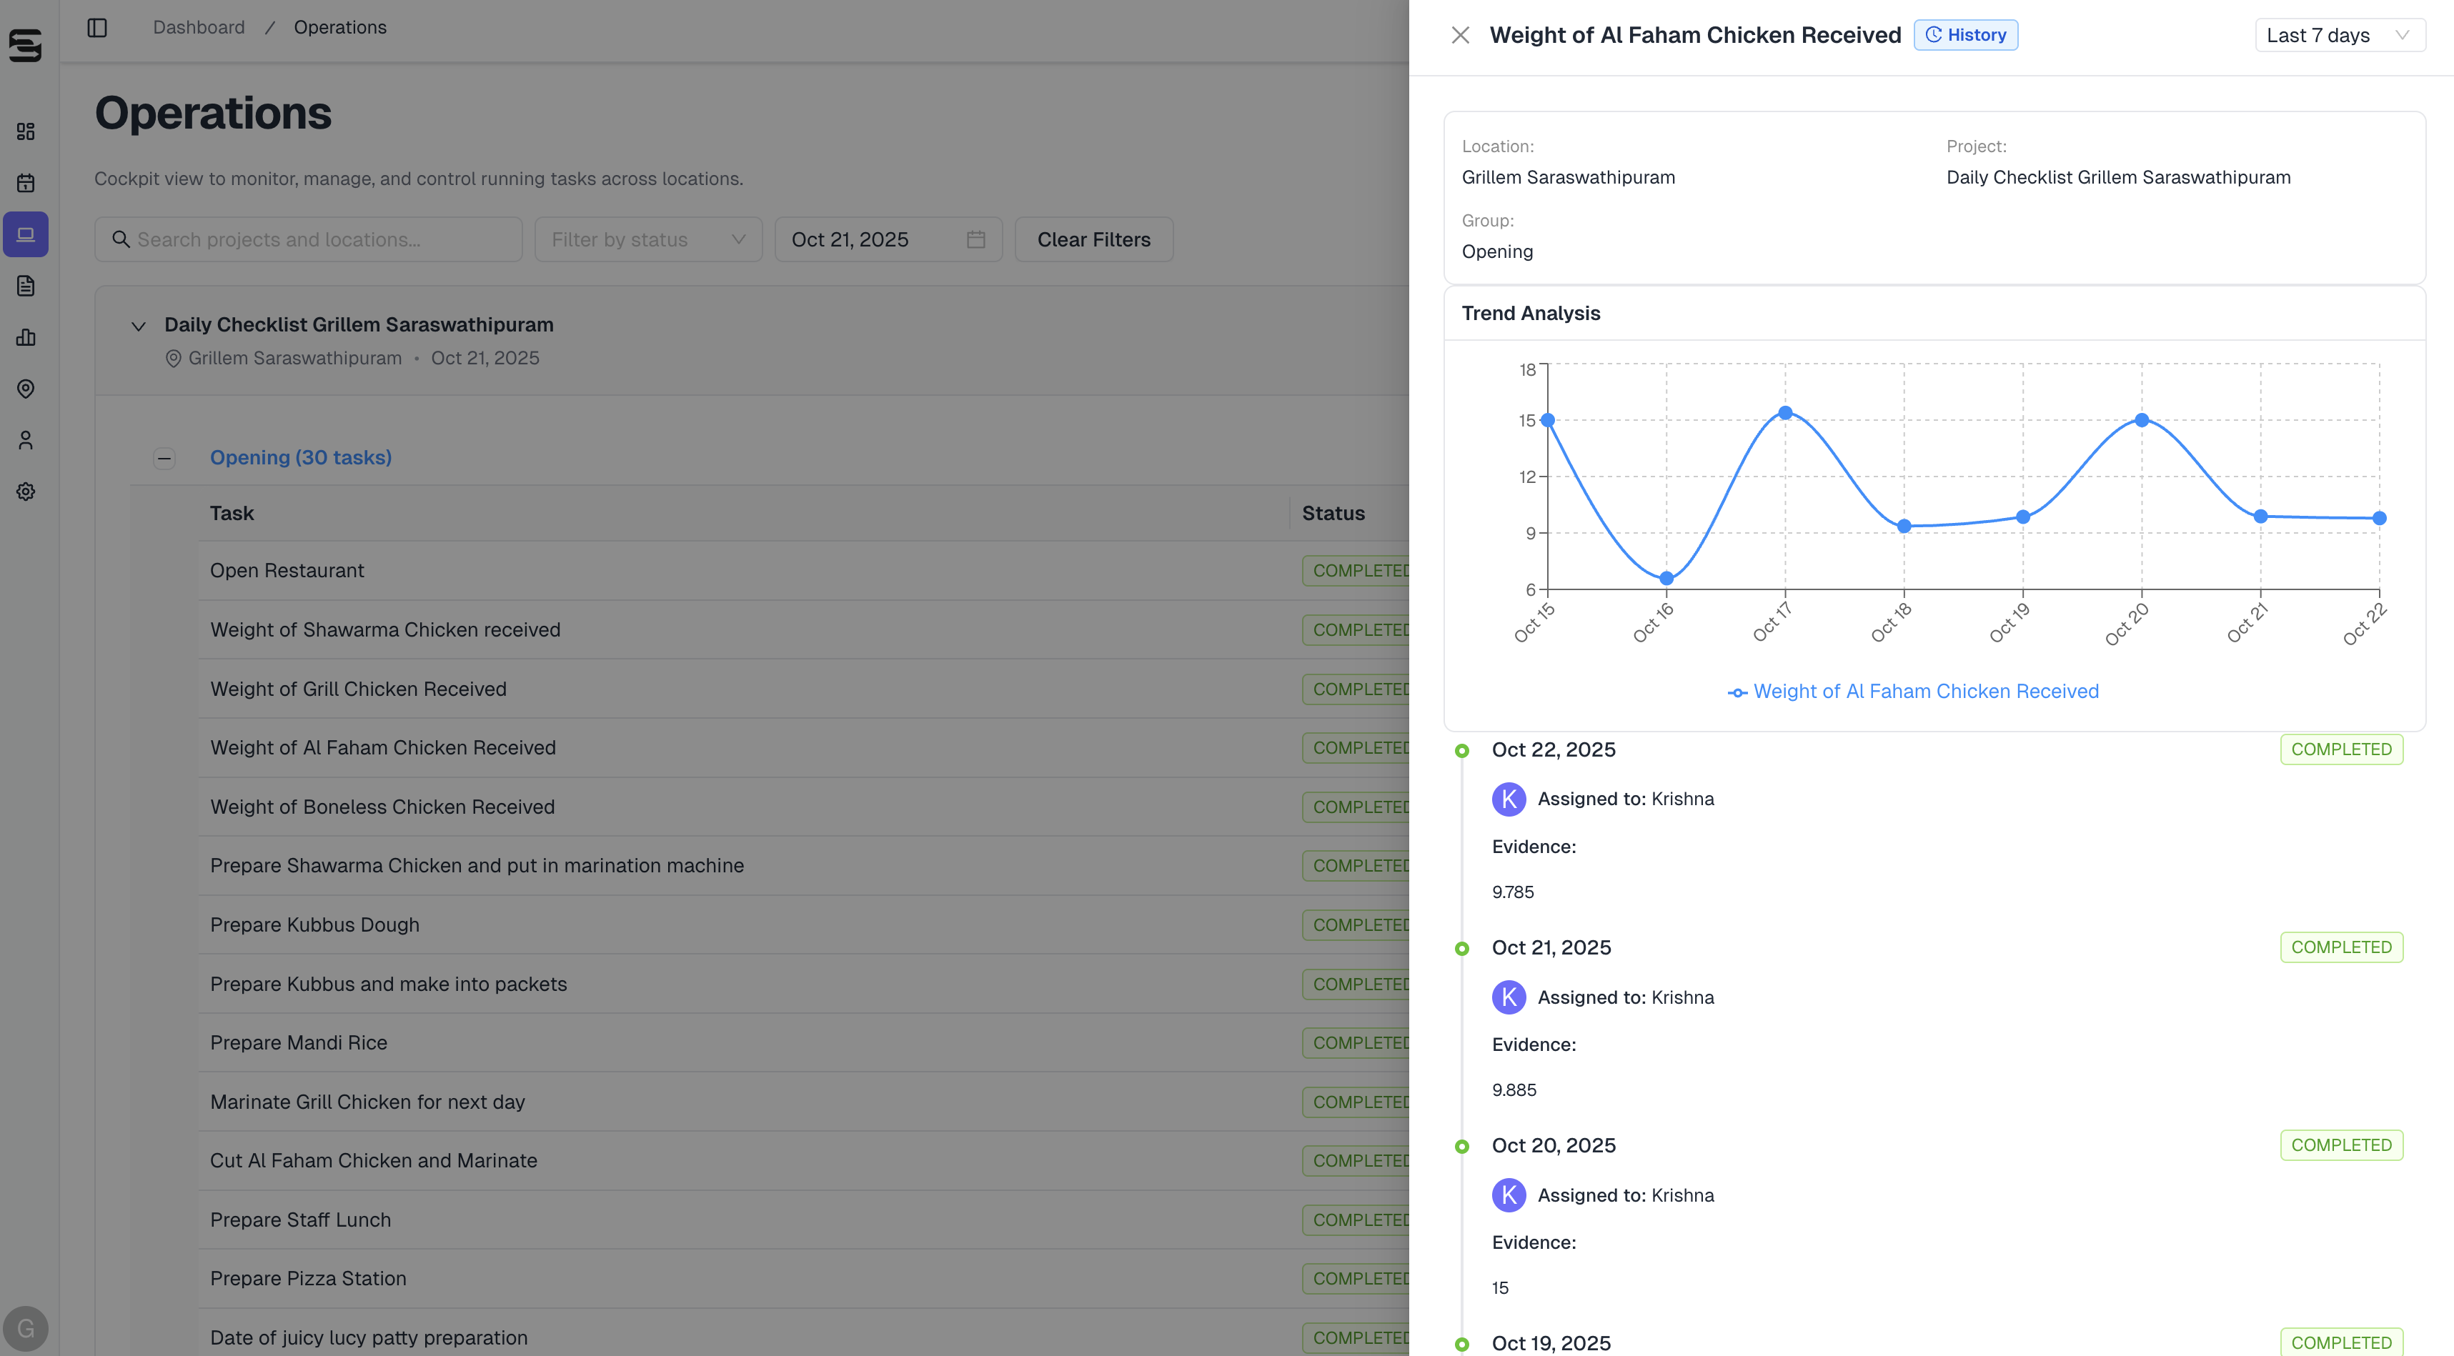Click the dashboard grid icon in sidebar
This screenshot has width=2454, height=1356.
click(x=26, y=131)
